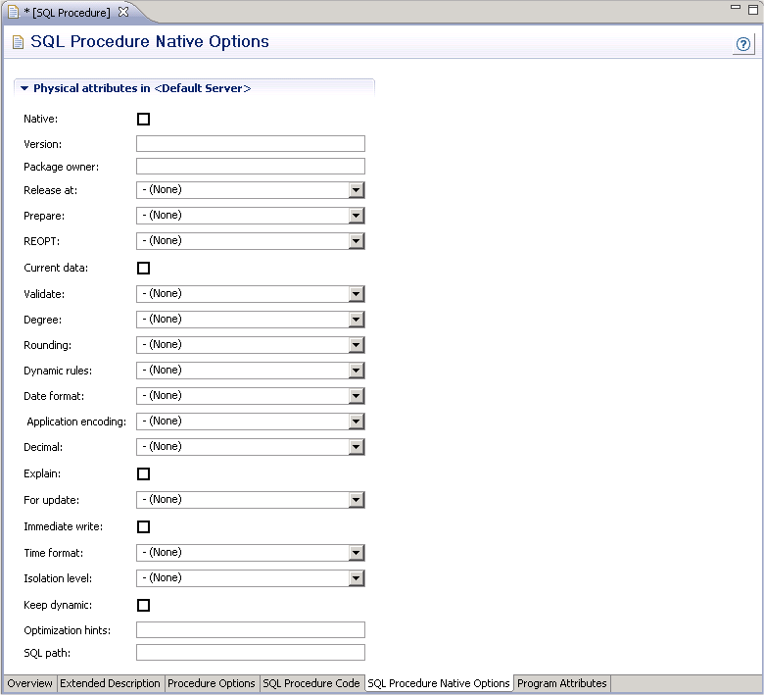The width and height of the screenshot is (764, 695).
Task: Open the Isolation level dropdown
Action: tap(357, 578)
